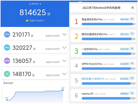Expand the CPU 210171 score details
138x104 pixels.
(x=64, y=34)
